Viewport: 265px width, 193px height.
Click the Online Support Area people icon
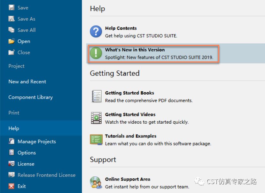coord(96,182)
